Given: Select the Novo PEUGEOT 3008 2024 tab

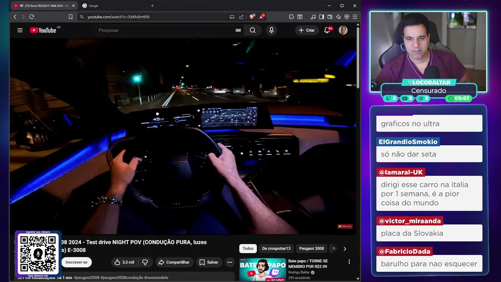Looking at the screenshot, I should coord(44,6).
